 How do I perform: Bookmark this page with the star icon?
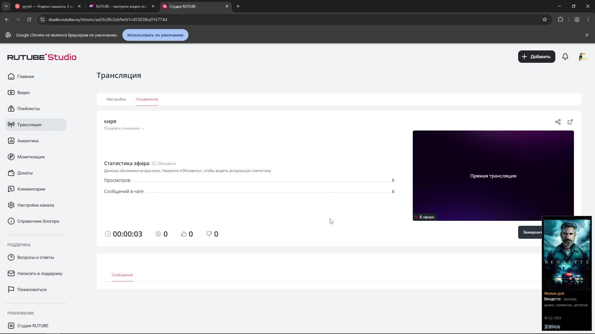click(544, 19)
